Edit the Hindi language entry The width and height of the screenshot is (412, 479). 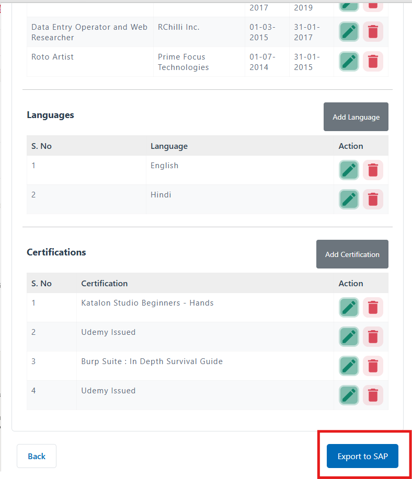click(x=349, y=199)
